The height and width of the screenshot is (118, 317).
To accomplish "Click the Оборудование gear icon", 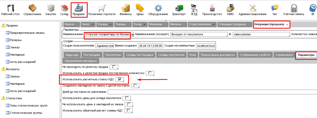I will [x=158, y=8].
